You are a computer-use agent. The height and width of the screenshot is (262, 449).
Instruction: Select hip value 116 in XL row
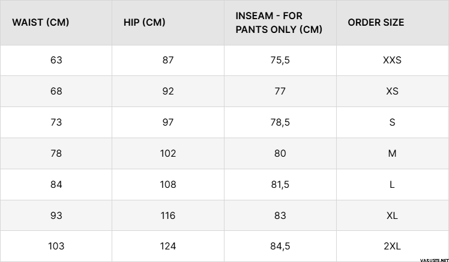click(x=168, y=215)
